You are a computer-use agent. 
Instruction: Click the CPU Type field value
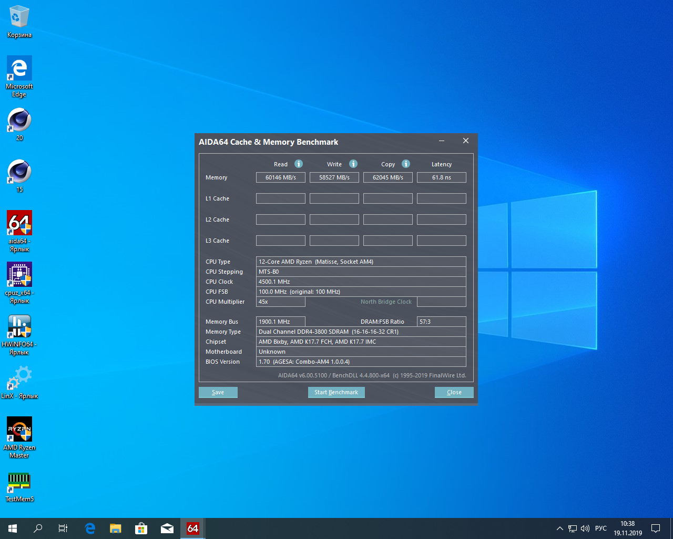(361, 262)
